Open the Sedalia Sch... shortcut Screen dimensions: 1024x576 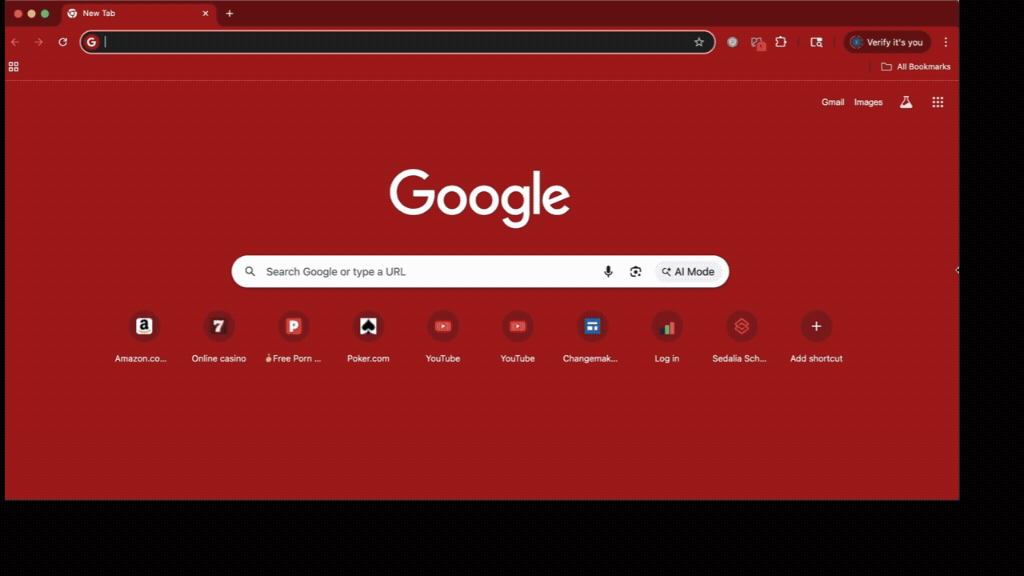(742, 337)
